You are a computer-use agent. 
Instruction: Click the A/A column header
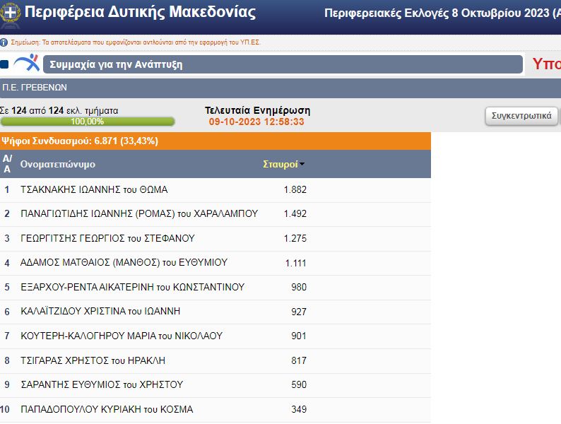click(x=7, y=164)
